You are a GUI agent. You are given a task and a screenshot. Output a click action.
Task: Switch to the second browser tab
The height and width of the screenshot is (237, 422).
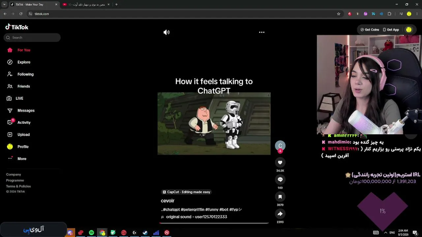(x=87, y=5)
